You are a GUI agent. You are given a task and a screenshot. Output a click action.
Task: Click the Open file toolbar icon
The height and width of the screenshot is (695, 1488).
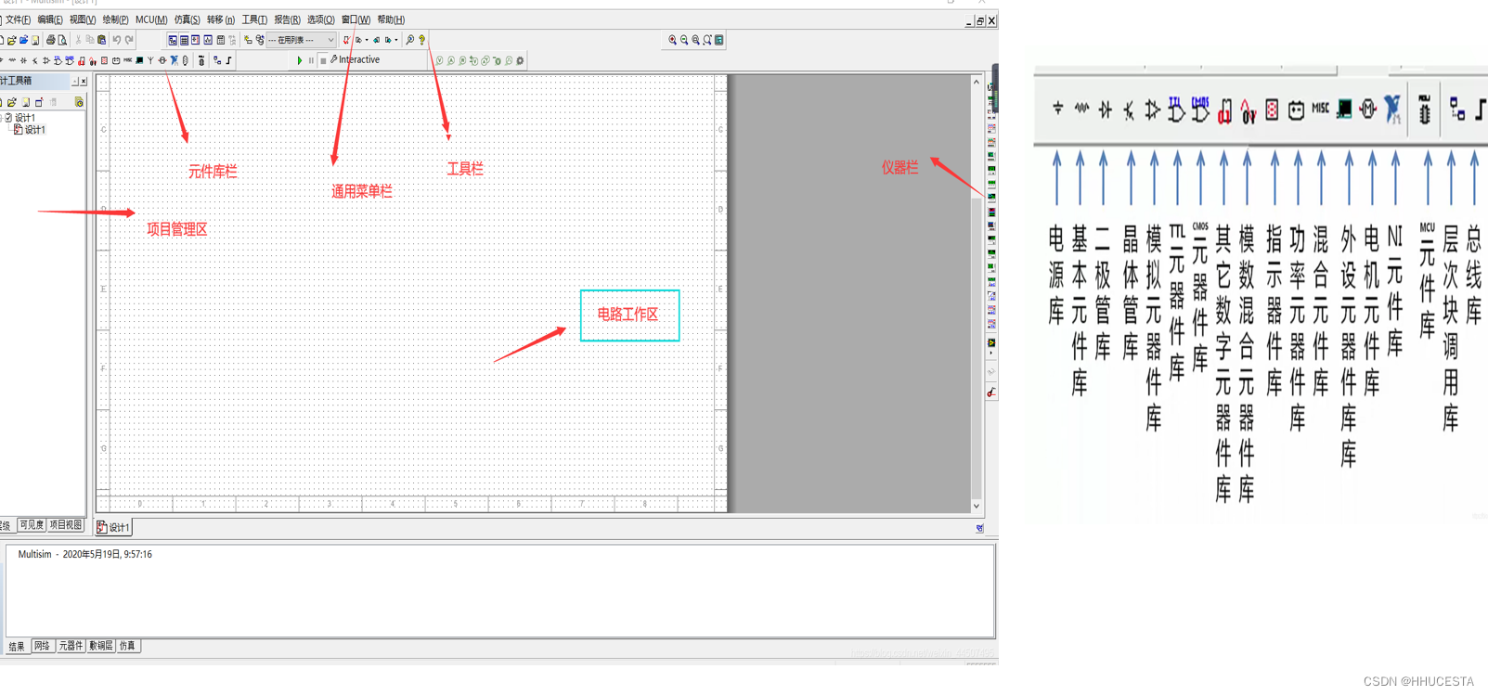pyautogui.click(x=12, y=40)
